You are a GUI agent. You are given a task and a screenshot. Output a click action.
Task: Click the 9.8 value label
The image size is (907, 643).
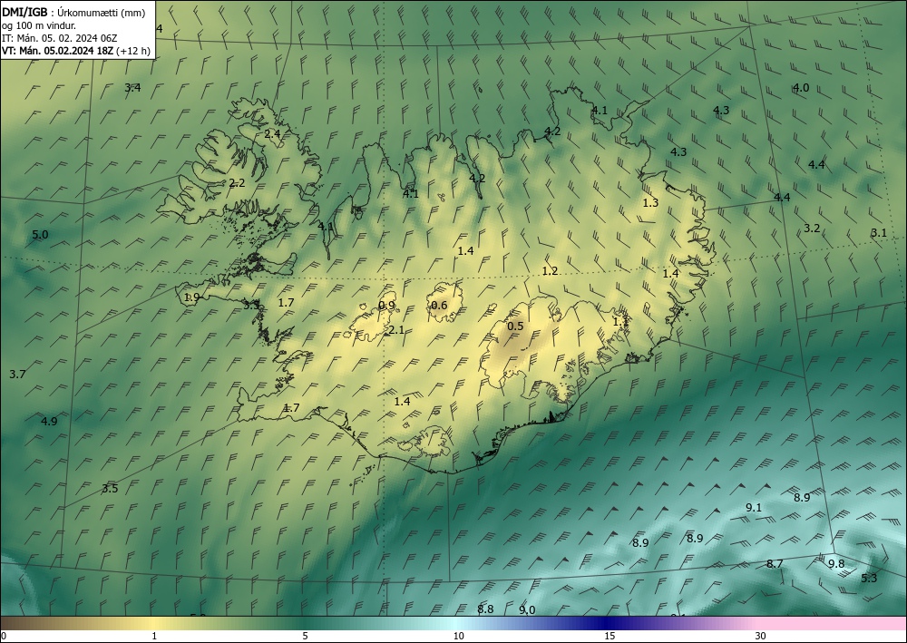836,564
